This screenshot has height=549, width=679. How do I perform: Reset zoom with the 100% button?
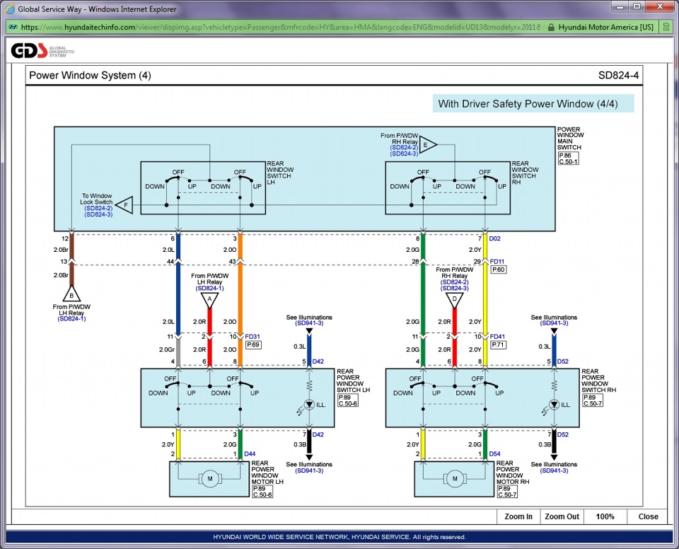pos(605,516)
